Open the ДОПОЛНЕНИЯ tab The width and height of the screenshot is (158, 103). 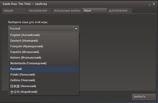119,11
